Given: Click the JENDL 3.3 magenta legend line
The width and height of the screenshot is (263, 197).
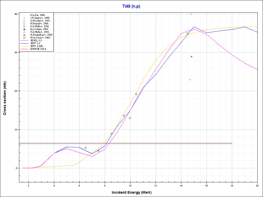Looking at the screenshot, I should point(24,41).
